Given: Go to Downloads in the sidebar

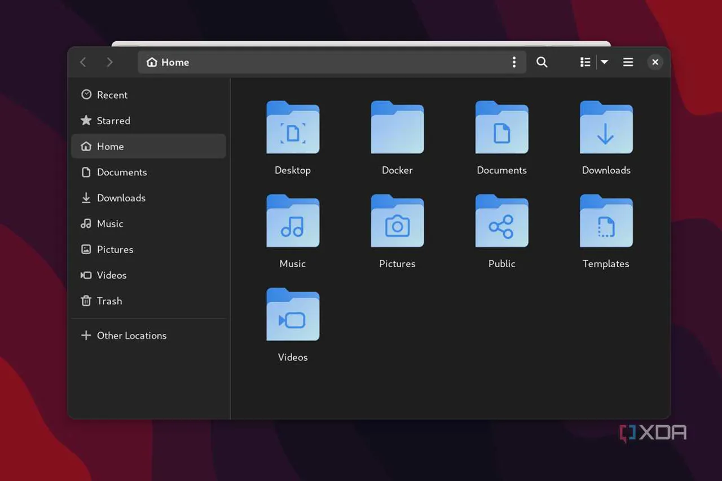Looking at the screenshot, I should [x=148, y=198].
